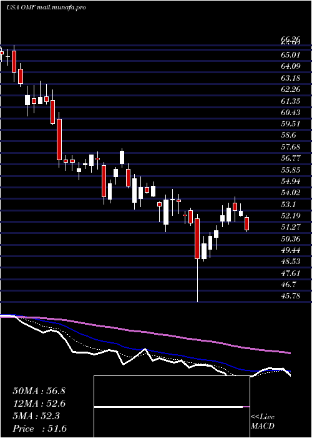The image size is (312, 438).
Task: Click the large red candle with long lower wick
Action: (197, 239)
